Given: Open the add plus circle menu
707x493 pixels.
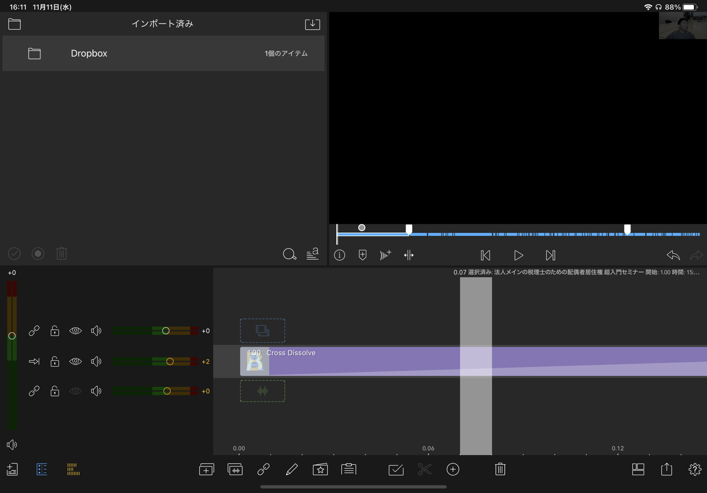Looking at the screenshot, I should [453, 470].
